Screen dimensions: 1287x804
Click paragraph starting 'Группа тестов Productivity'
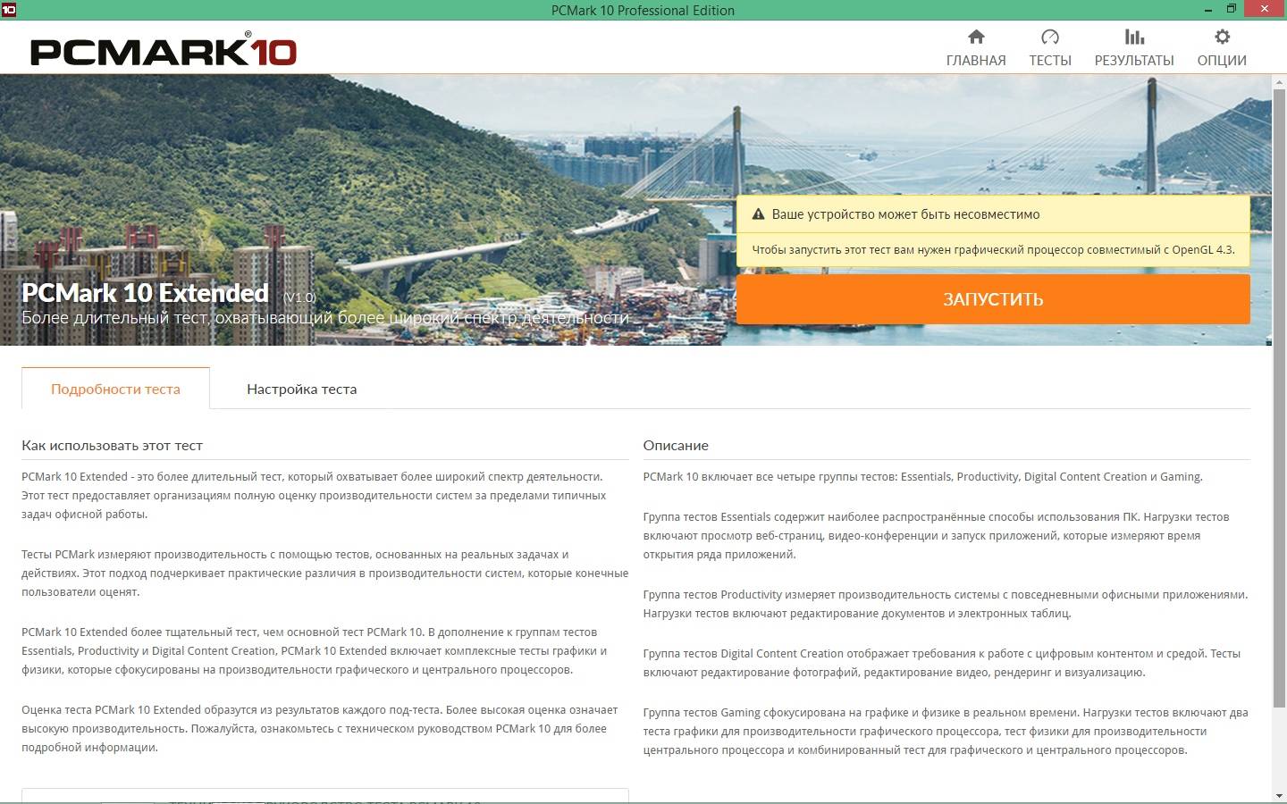pos(946,603)
